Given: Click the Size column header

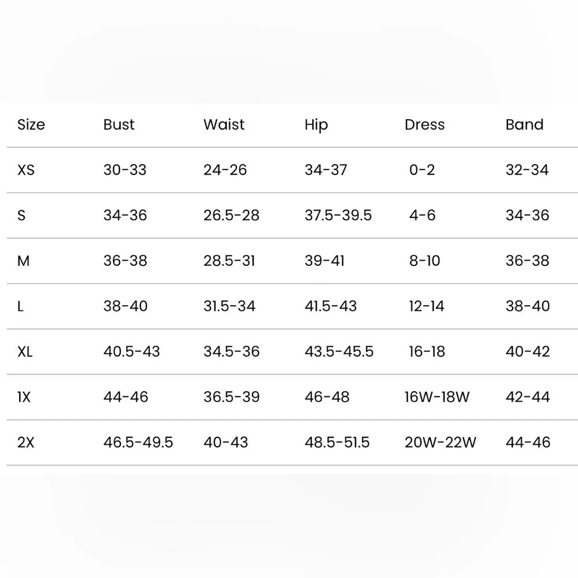Looking at the screenshot, I should click(x=31, y=125).
